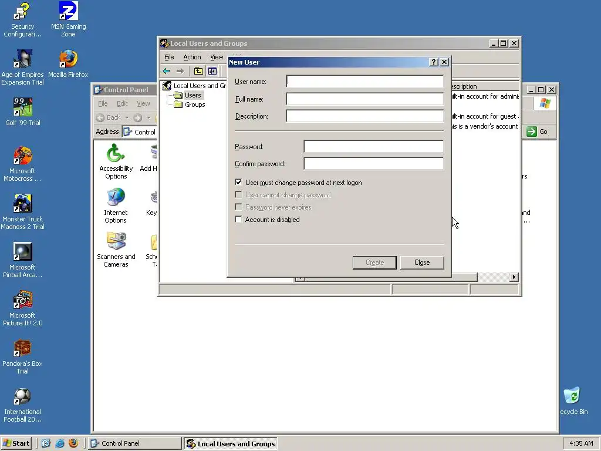Click into the Full name field
This screenshot has height=451, width=601.
pos(365,99)
